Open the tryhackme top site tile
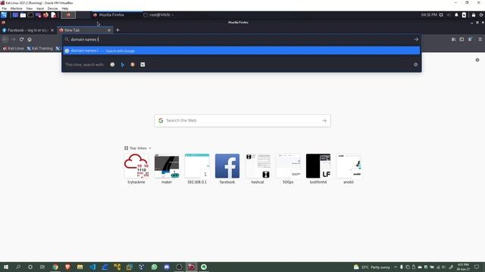Screen dimensions: 485x272 136,169
